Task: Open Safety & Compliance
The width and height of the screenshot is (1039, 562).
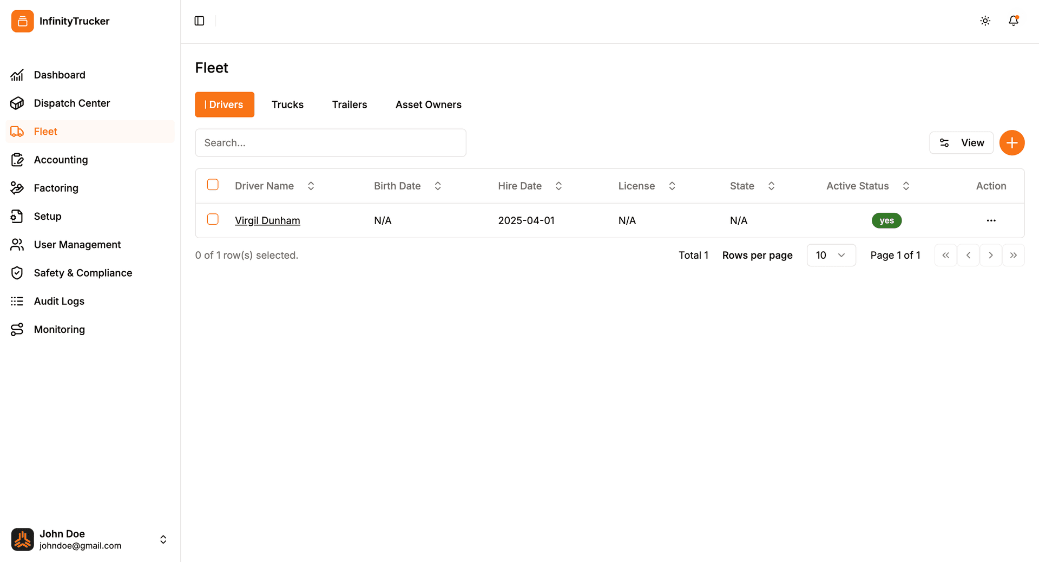Action: pos(83,273)
